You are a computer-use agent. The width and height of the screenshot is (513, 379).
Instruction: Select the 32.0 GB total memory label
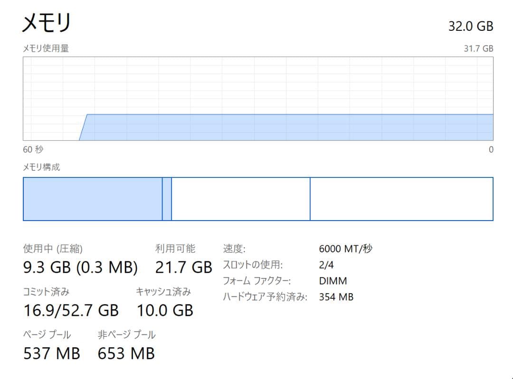471,26
